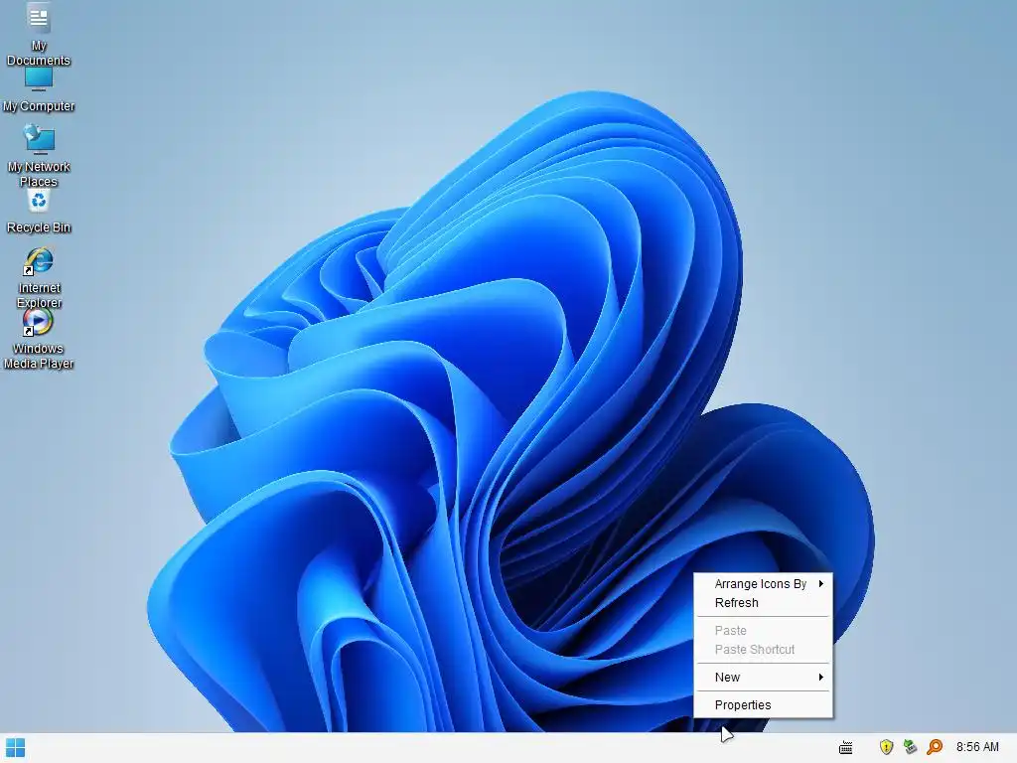The height and width of the screenshot is (763, 1017).
Task: Click the "Internet Explorer" label text
Action: click(39, 295)
